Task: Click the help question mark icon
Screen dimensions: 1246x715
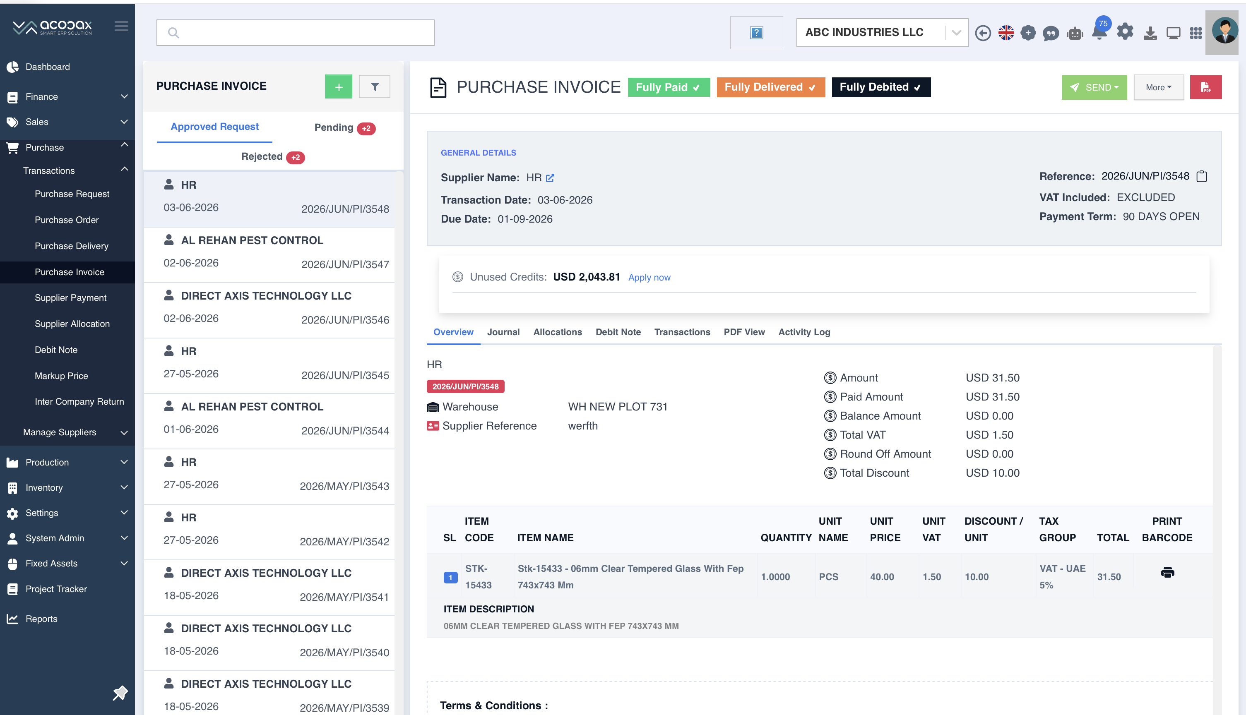Action: (756, 33)
